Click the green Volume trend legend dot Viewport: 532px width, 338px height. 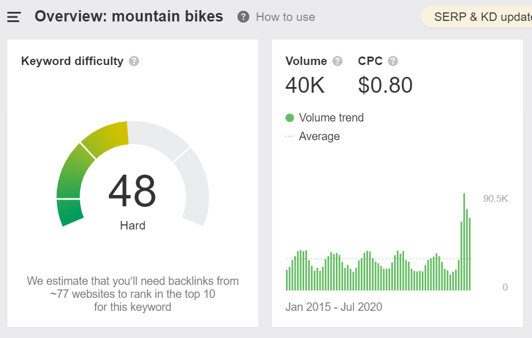(x=290, y=118)
